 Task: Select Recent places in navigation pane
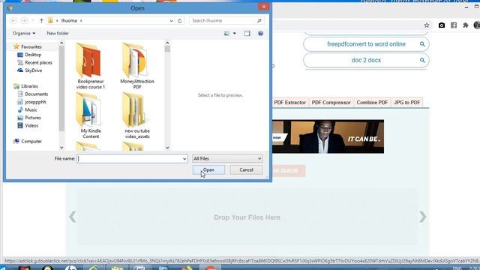(38, 62)
